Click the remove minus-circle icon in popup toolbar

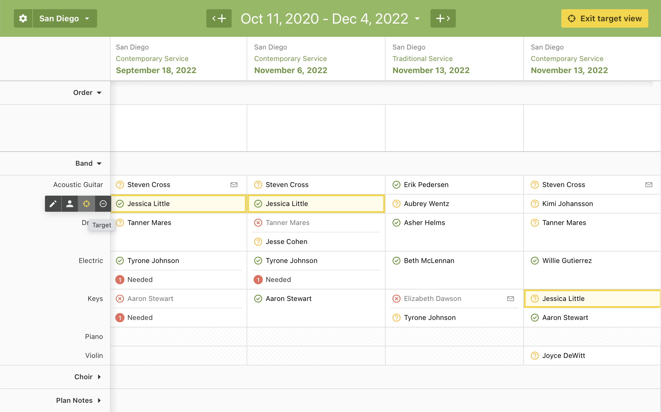pos(103,204)
